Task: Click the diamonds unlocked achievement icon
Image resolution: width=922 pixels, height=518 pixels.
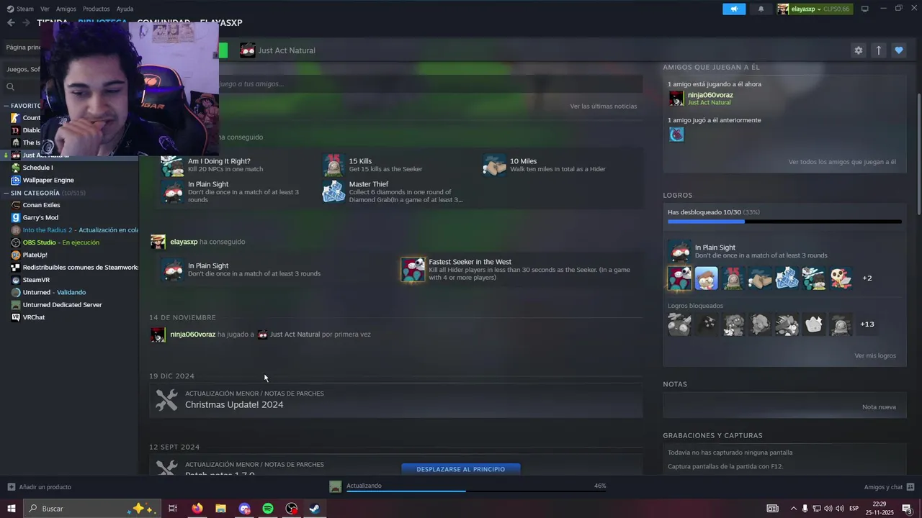Action: [x=787, y=278]
